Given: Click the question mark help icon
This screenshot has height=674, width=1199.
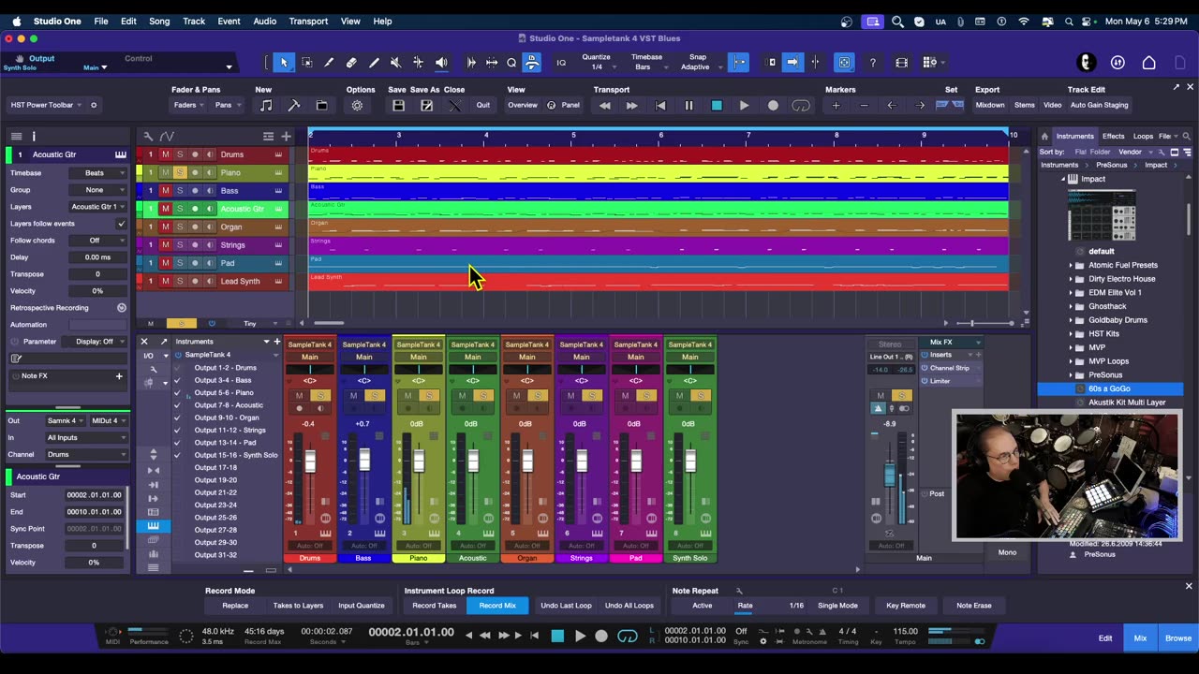Looking at the screenshot, I should (873, 63).
